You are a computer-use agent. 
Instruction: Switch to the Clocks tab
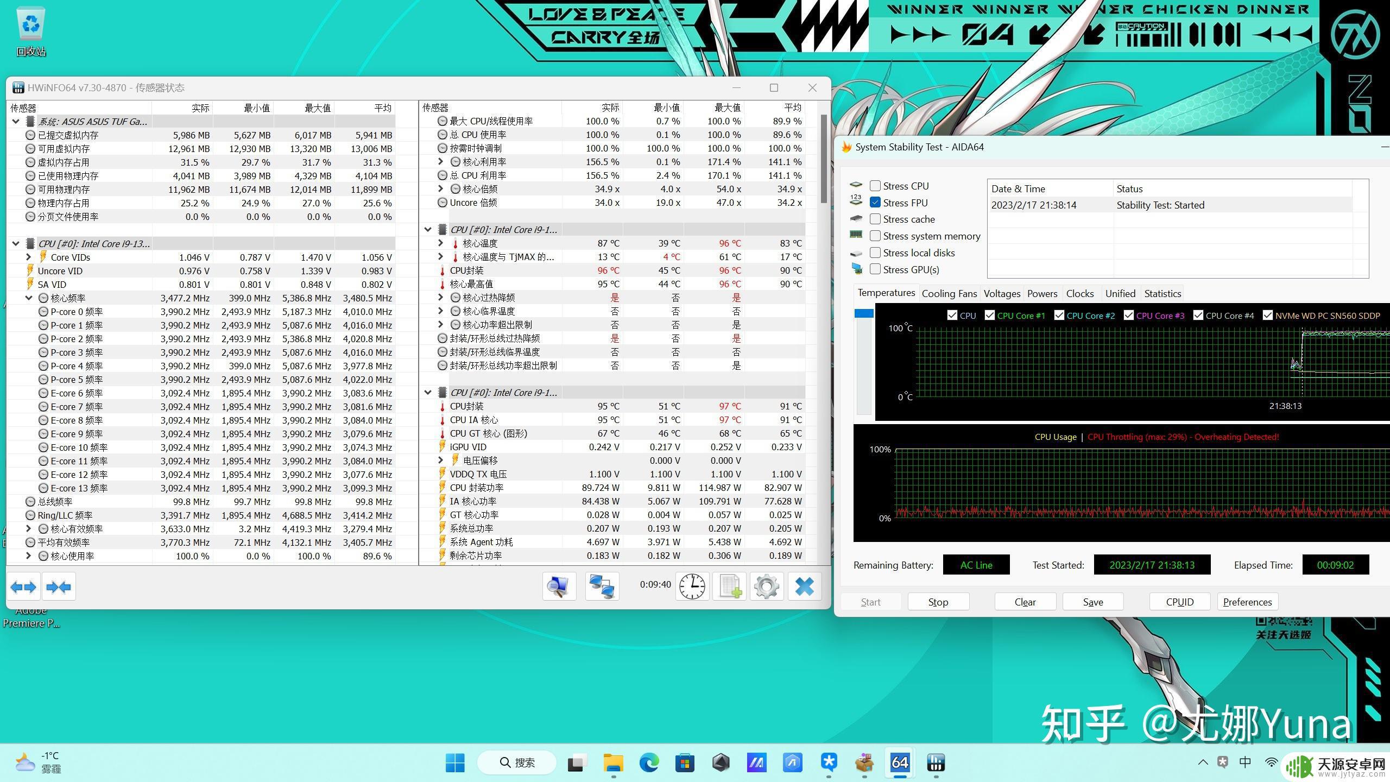click(x=1079, y=293)
